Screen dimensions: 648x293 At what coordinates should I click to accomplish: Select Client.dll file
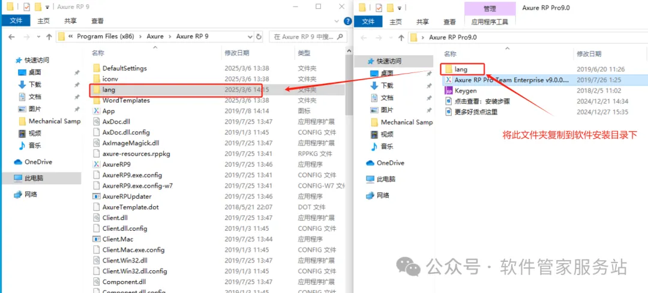[x=115, y=218]
